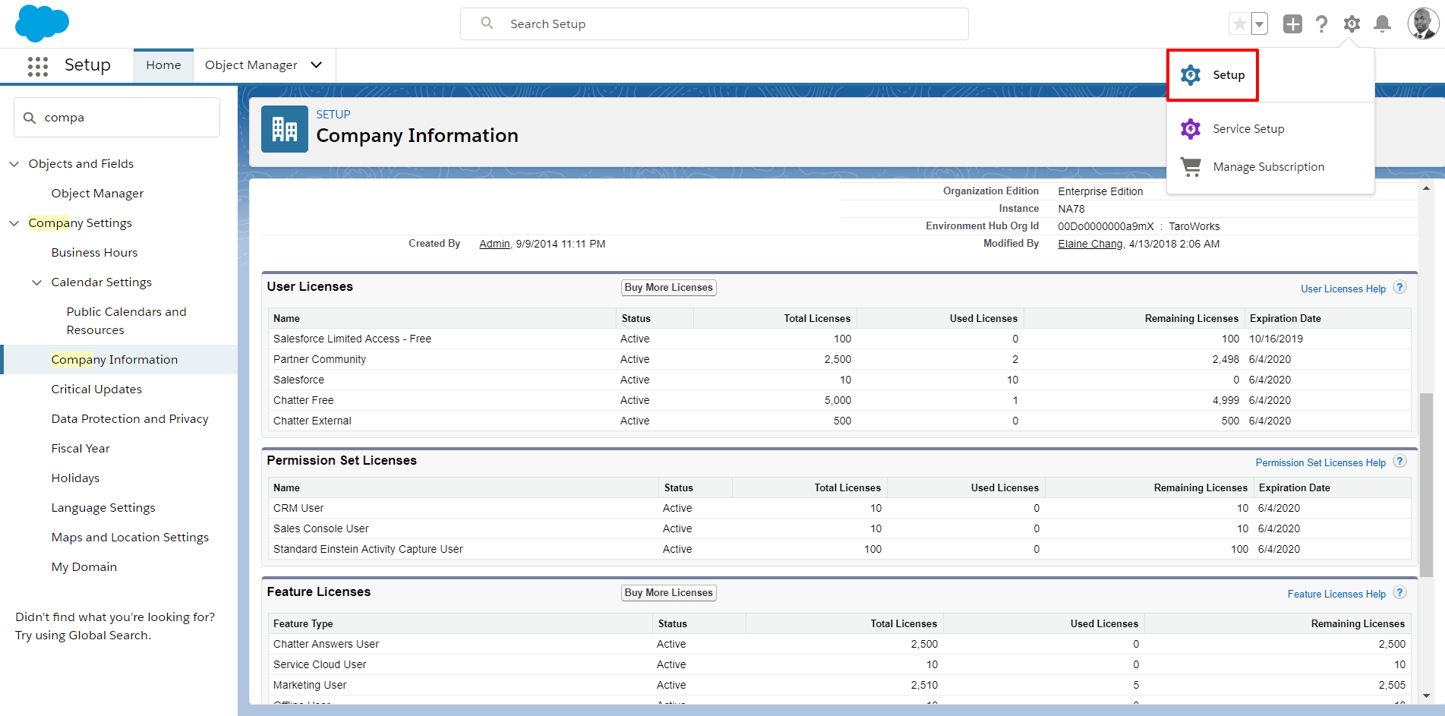Screen dimensions: 1445x716
Task: Click the page scroll down arrow
Action: [x=1426, y=695]
